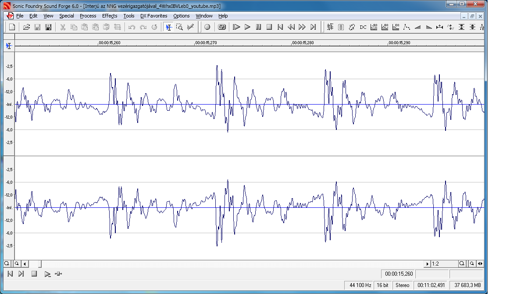The width and height of the screenshot is (510, 294).
Task: Click the Trim/Crop icon
Action: click(118, 27)
